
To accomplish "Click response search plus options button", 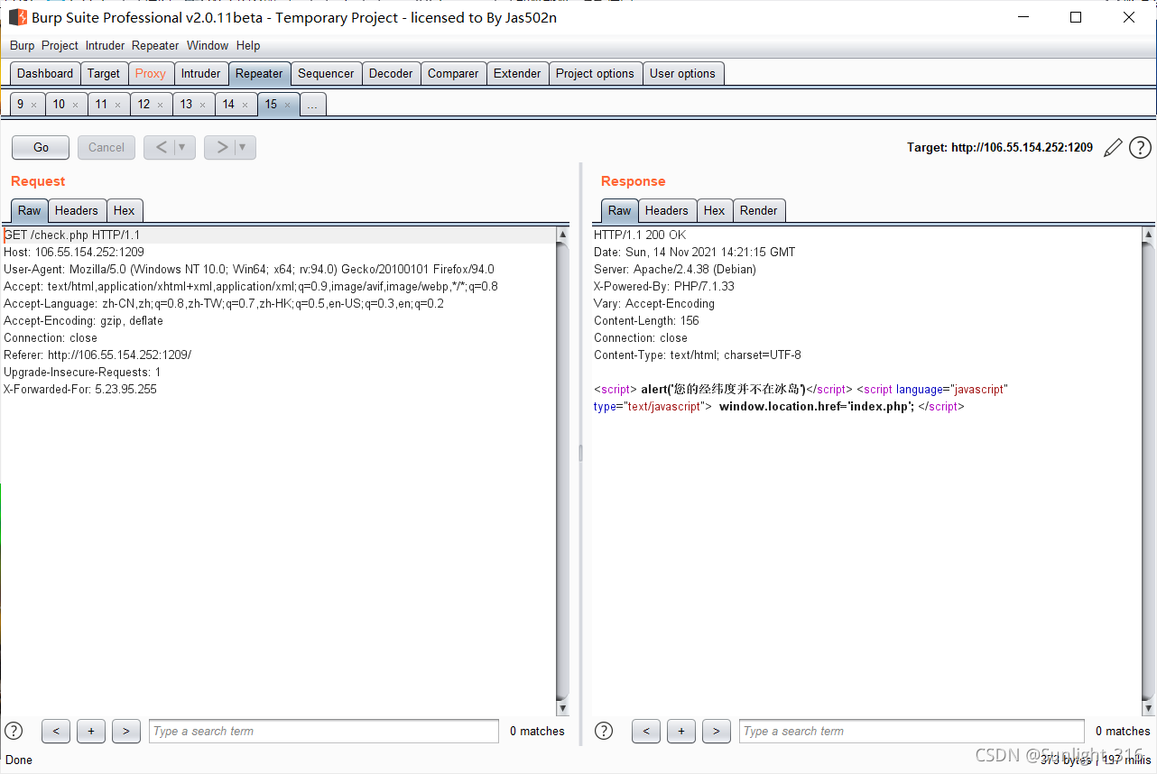I will pos(681,731).
